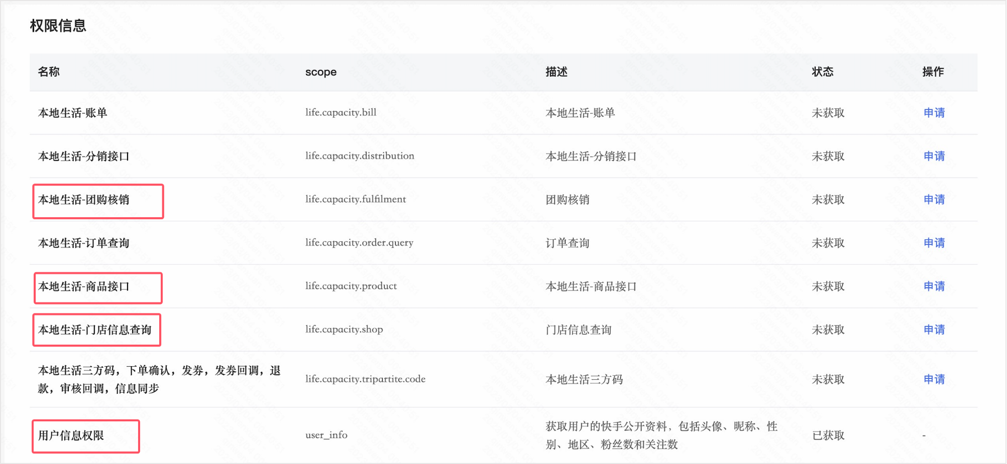This screenshot has width=1007, height=464.
Task: Click 申请 for life.capacity.product scope
Action: 934,286
